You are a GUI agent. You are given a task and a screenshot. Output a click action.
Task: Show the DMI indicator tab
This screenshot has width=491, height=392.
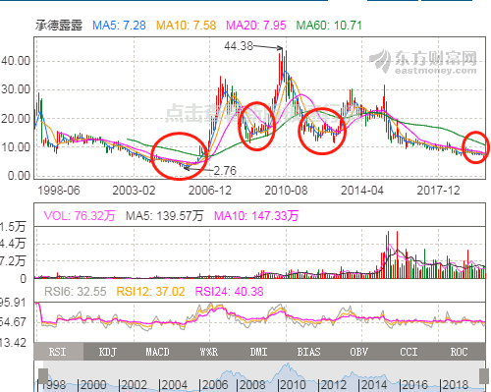259,352
